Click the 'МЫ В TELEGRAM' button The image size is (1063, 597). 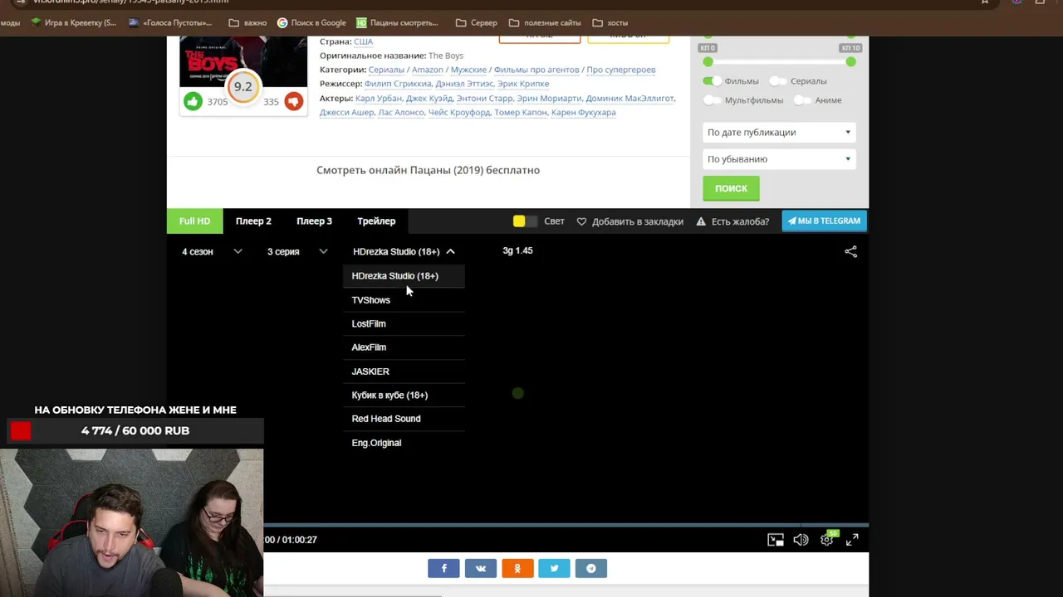click(x=824, y=221)
